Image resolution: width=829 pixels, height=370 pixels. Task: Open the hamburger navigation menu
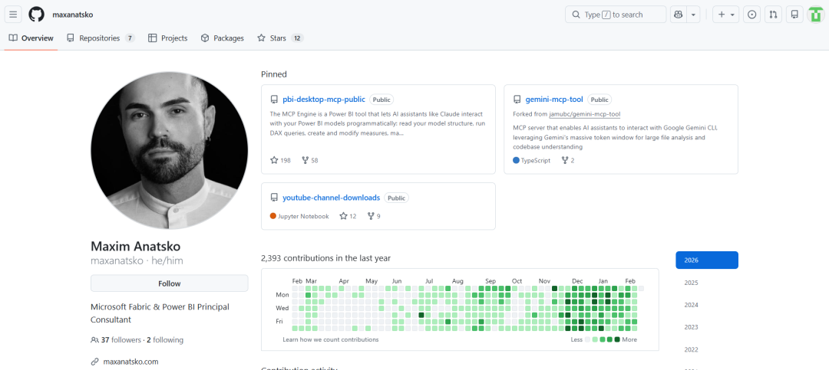coord(13,15)
